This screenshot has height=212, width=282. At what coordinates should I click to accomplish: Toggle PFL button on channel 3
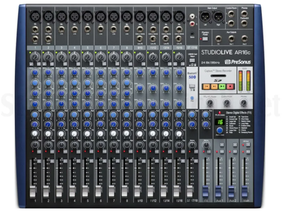(65, 161)
